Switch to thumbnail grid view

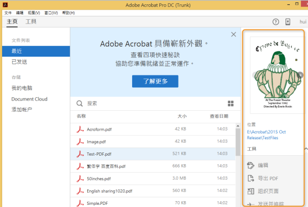coord(230,103)
